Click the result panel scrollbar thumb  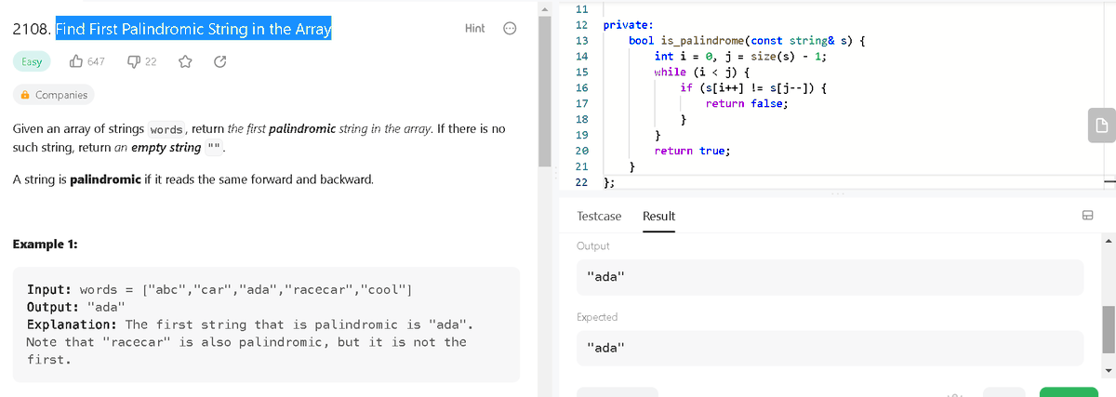pyautogui.click(x=1109, y=329)
